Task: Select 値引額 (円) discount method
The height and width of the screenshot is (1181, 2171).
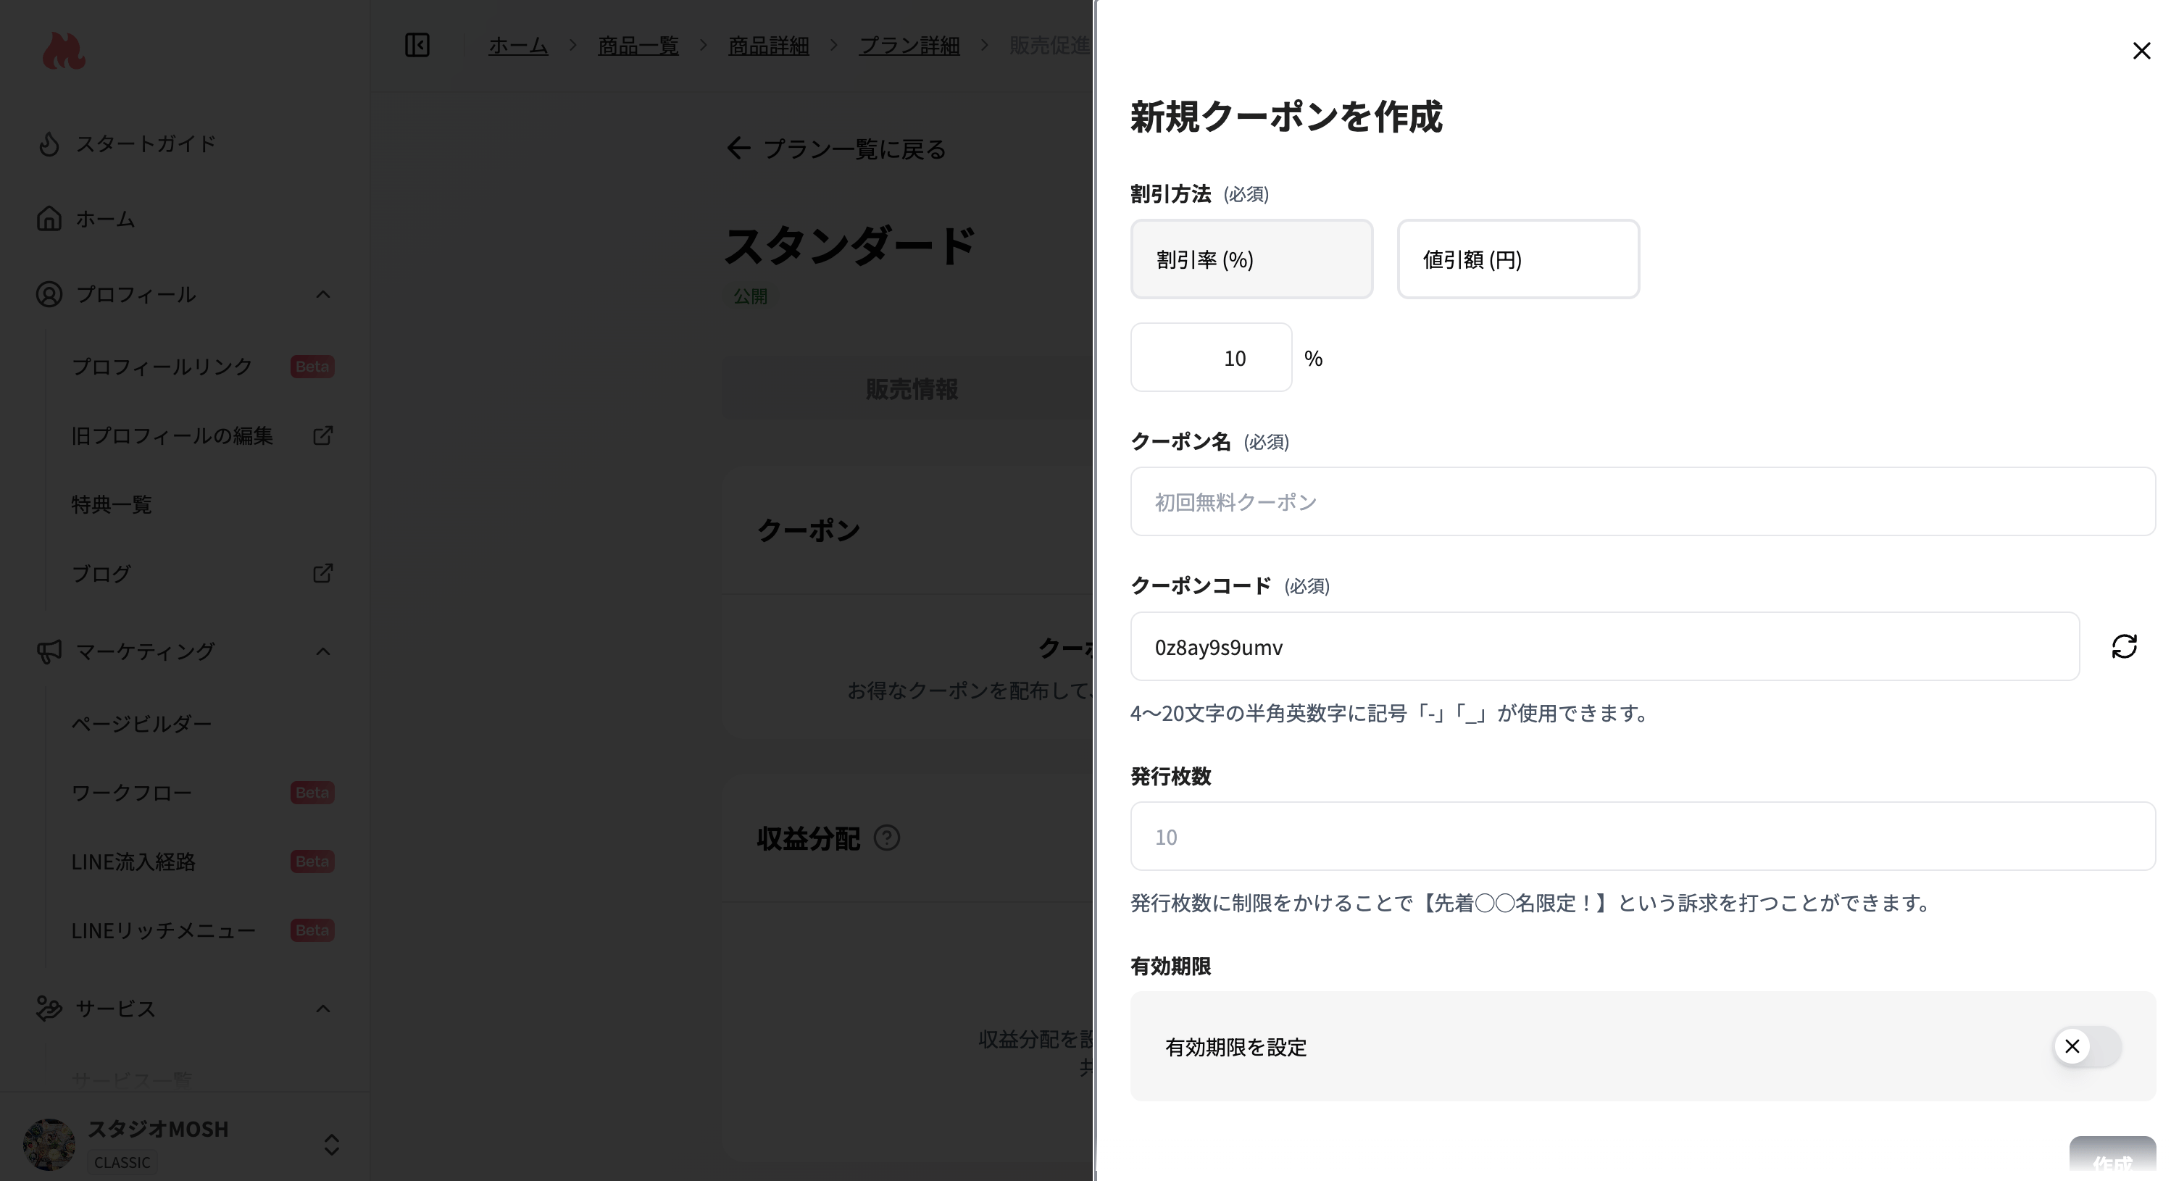Action: point(1518,259)
